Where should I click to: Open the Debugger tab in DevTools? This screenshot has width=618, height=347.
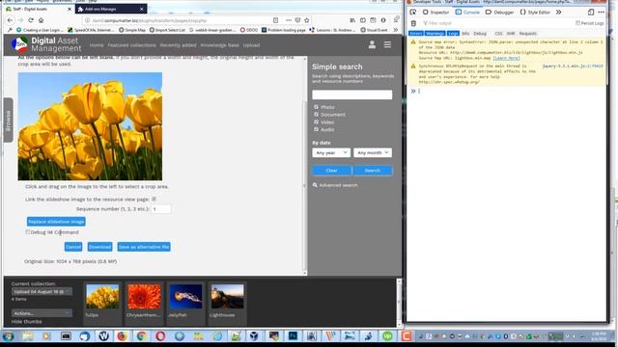(499, 13)
